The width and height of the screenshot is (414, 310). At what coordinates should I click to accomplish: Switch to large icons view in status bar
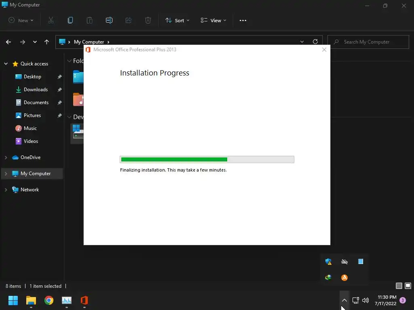[408, 286]
